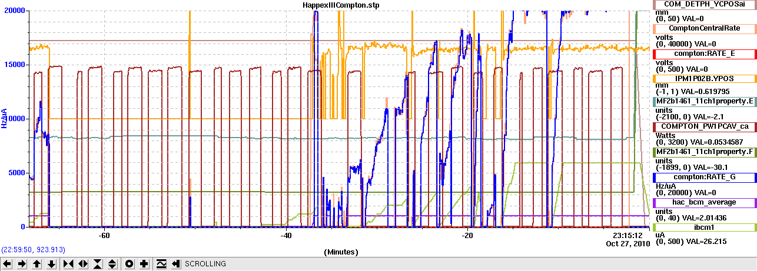Select the compton:RATE_G curve legend
This screenshot has width=757, height=271.
click(705, 176)
